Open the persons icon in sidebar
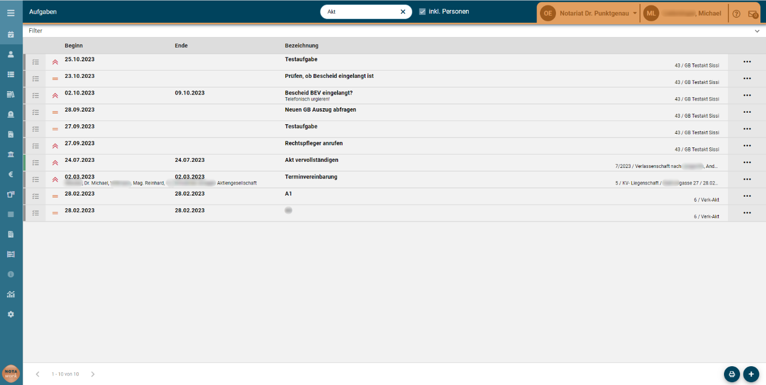This screenshot has height=385, width=766. click(11, 54)
